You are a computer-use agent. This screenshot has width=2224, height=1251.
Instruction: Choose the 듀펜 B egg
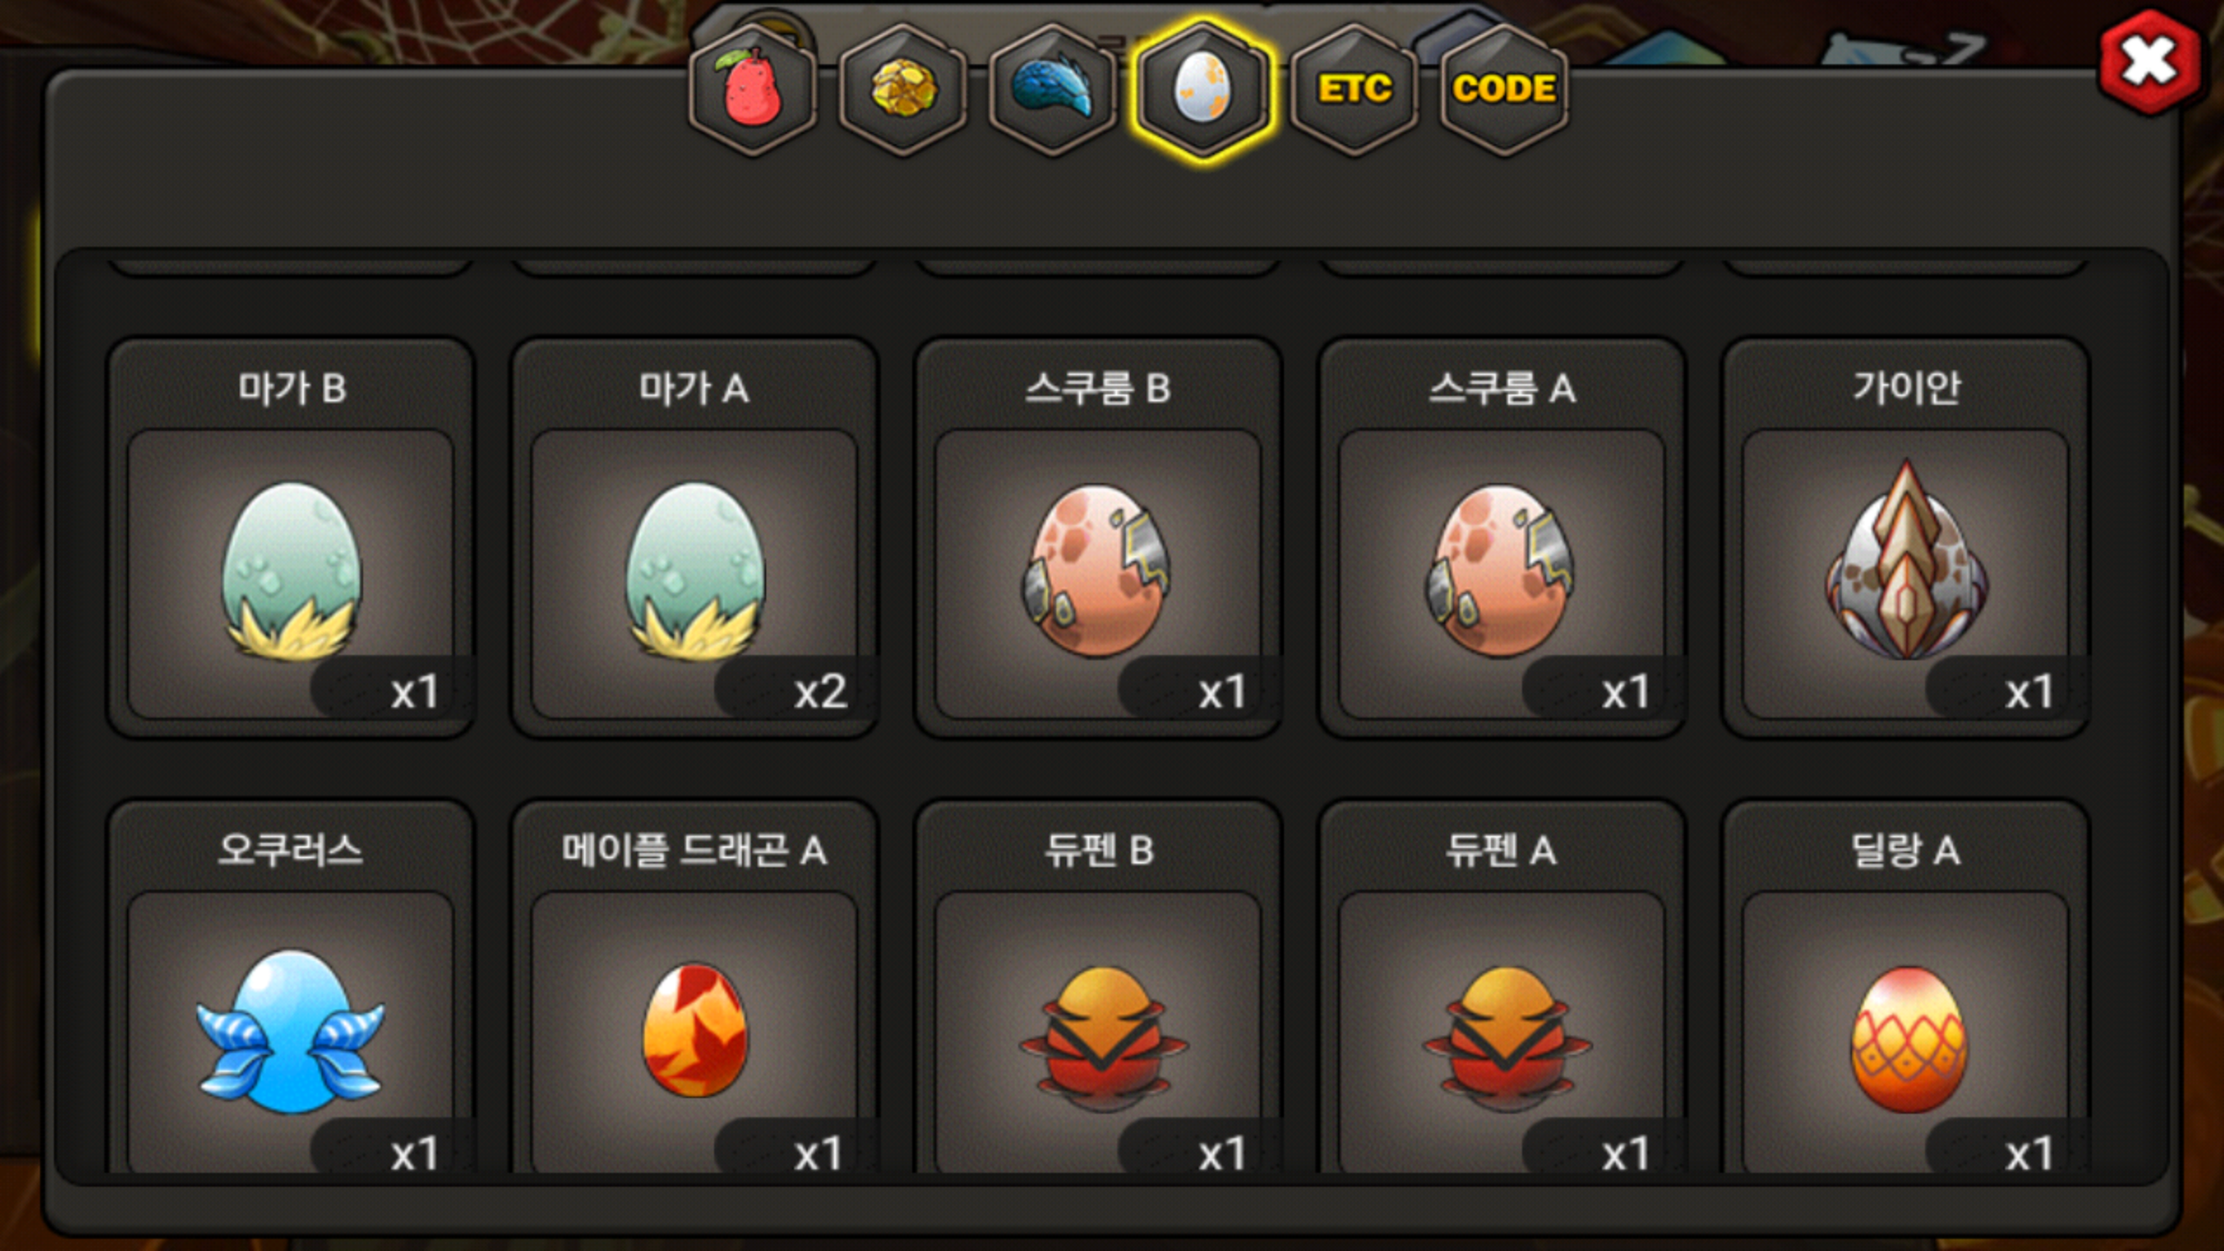pyautogui.click(x=1098, y=987)
